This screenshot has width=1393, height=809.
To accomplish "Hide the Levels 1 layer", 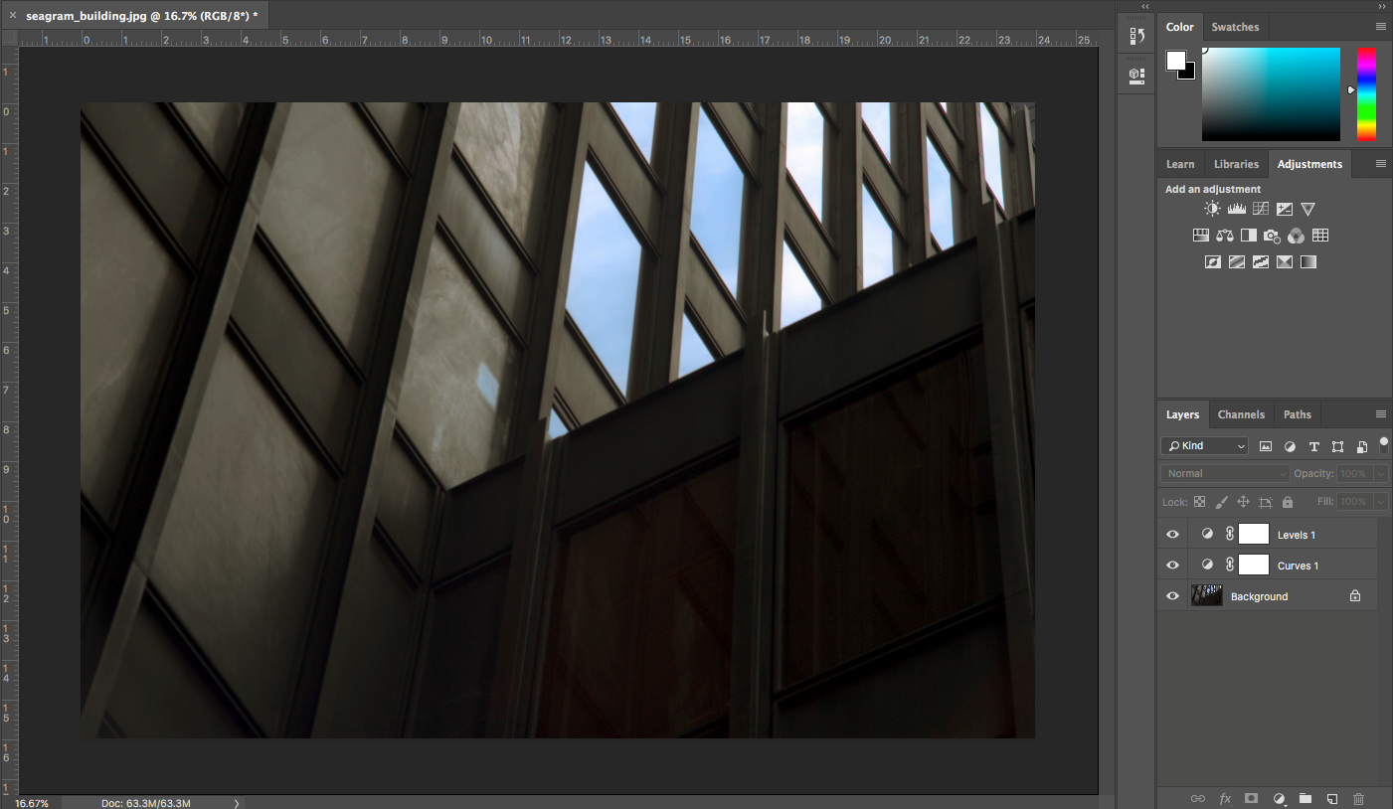I will [1172, 535].
